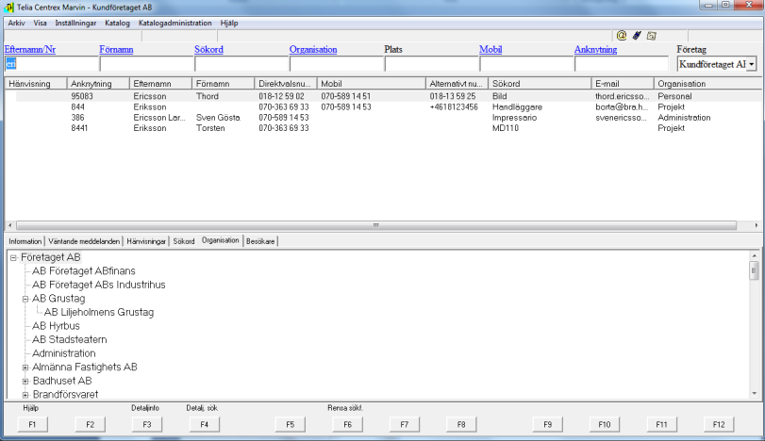Screen dimensions: 765x441
Task: Open the Visa menu
Action: tap(40, 23)
